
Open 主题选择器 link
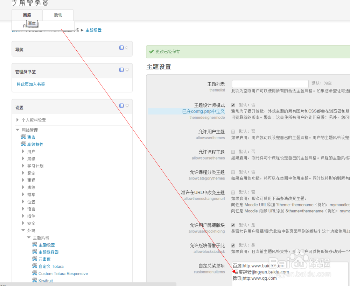(x=49, y=252)
